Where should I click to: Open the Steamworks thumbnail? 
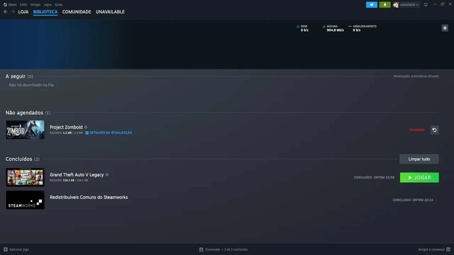[x=25, y=200]
